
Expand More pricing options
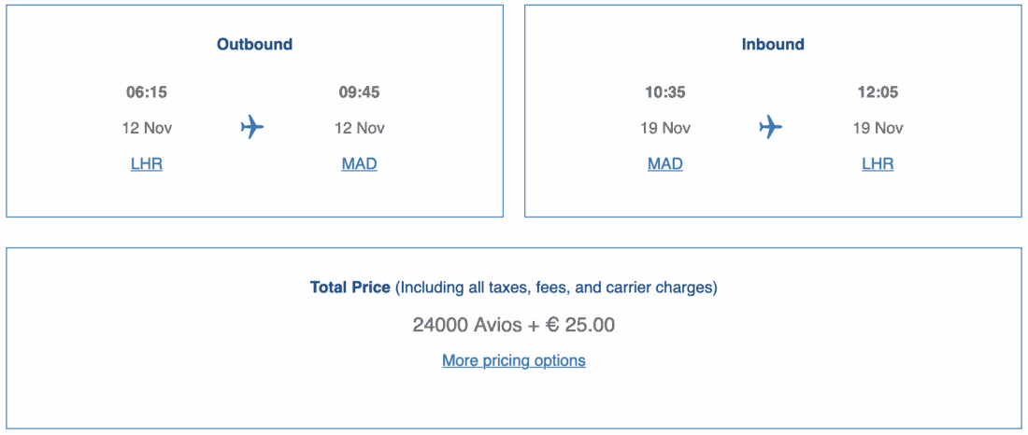(x=514, y=360)
